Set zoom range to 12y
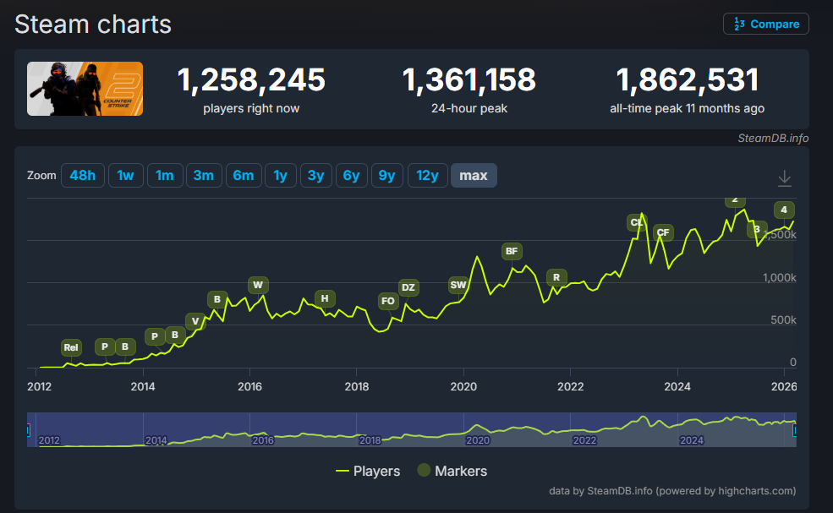The height and width of the screenshot is (513, 833). point(427,175)
